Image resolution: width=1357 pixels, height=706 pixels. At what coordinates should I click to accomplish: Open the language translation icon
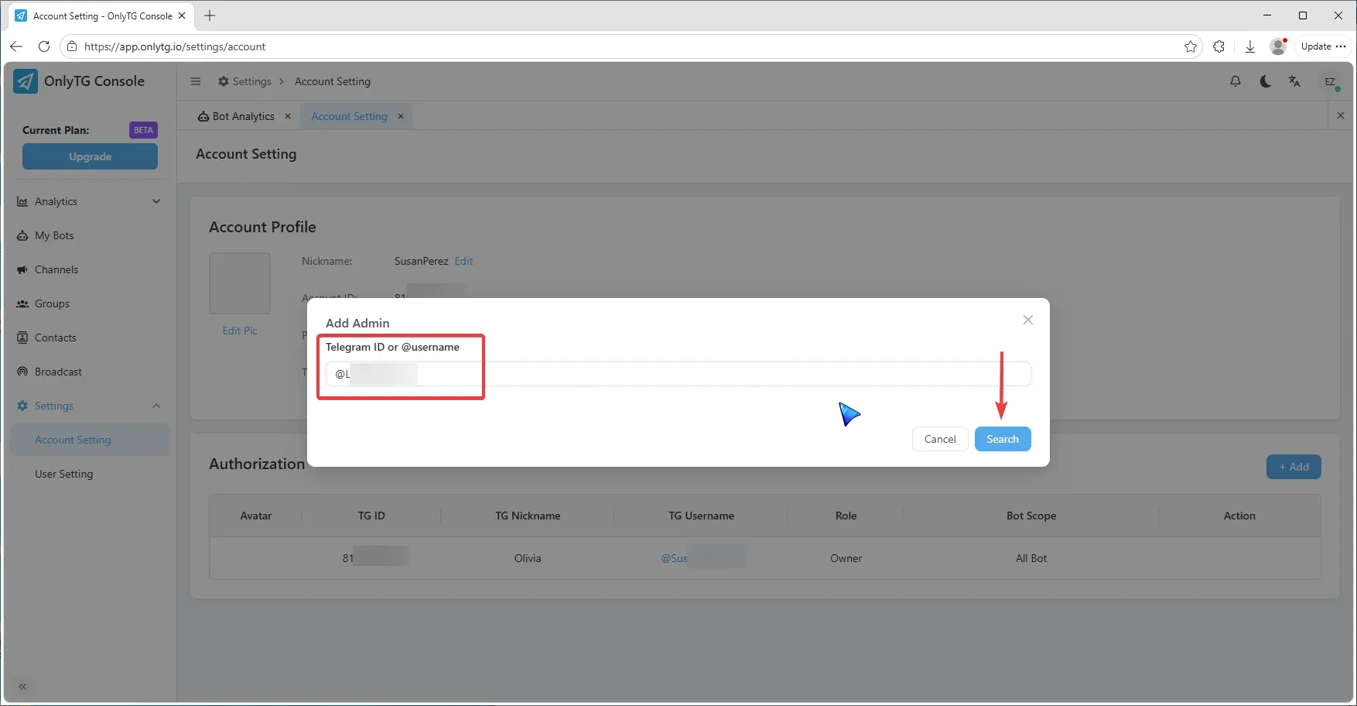click(x=1294, y=81)
